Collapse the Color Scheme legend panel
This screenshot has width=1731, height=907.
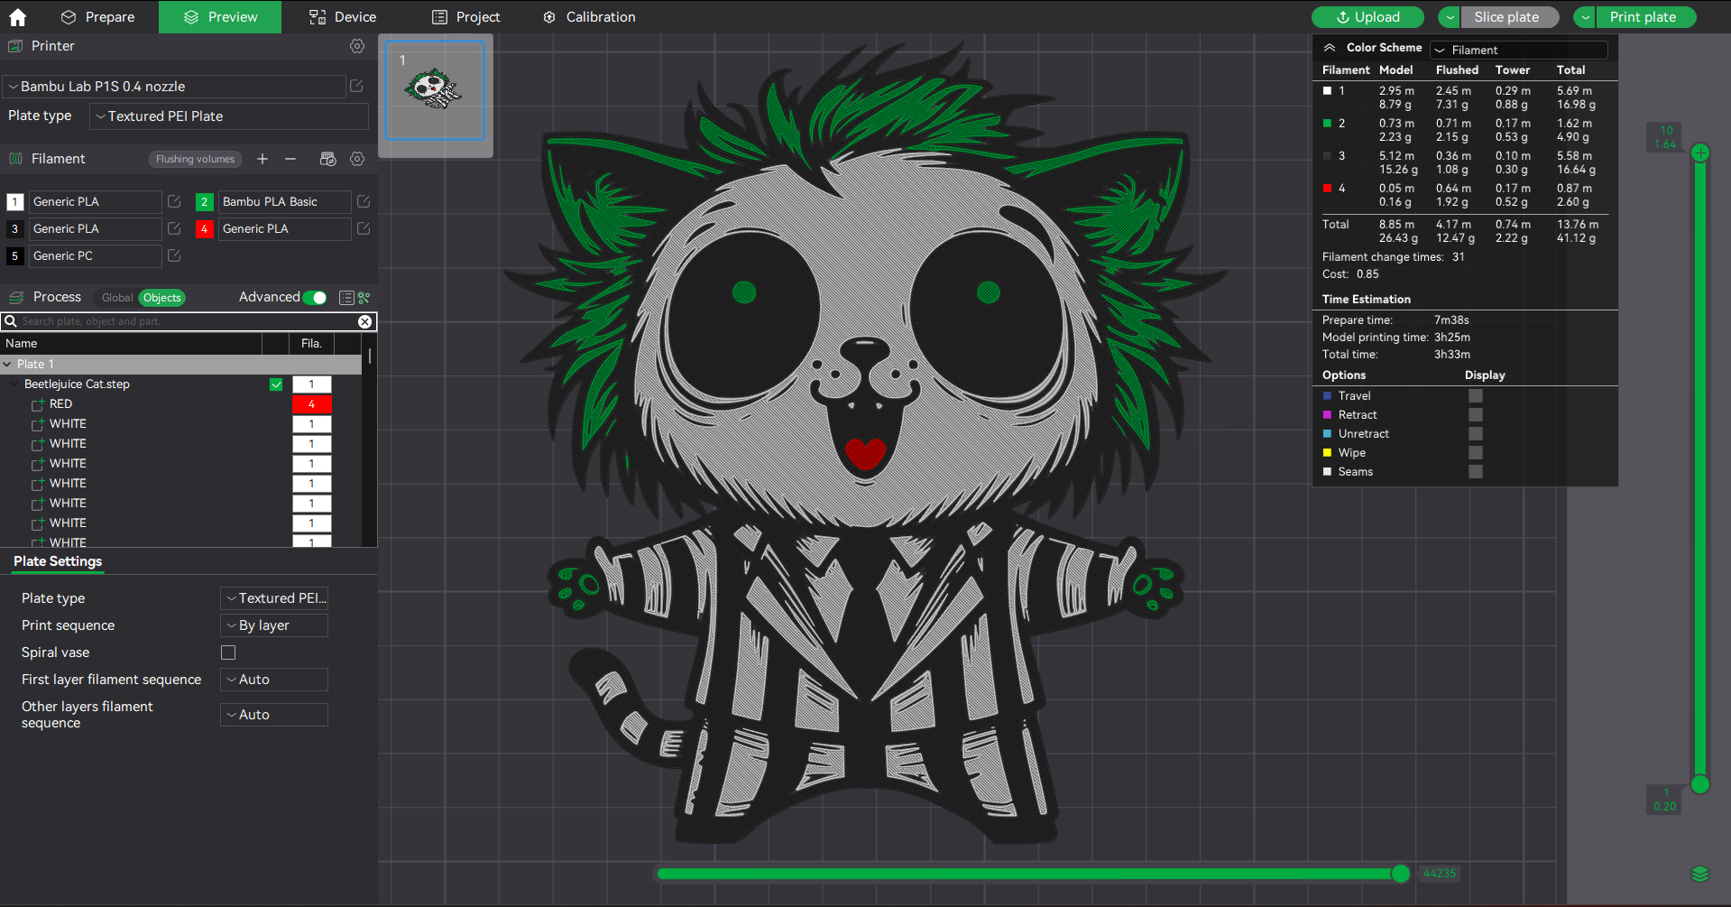pos(1330,48)
